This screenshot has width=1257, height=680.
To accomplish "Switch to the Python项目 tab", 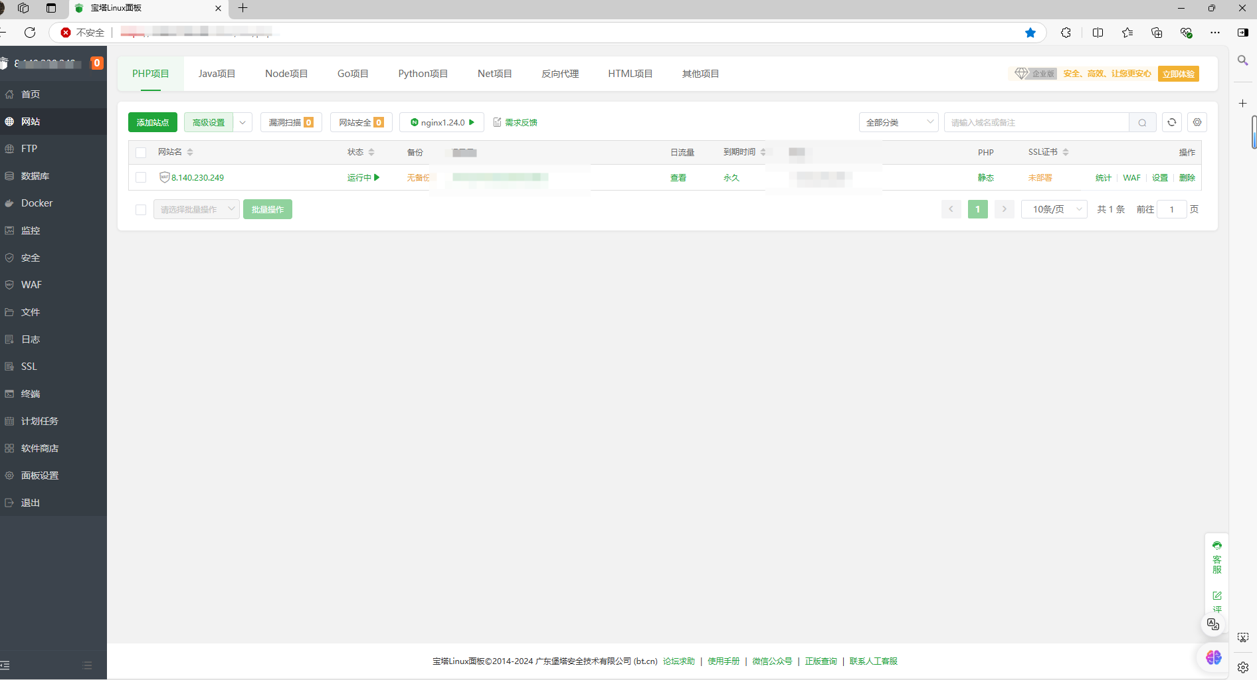I will coord(423,74).
